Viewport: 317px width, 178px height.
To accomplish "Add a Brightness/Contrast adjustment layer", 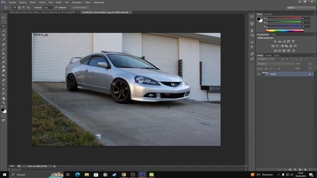I will pos(275,42).
